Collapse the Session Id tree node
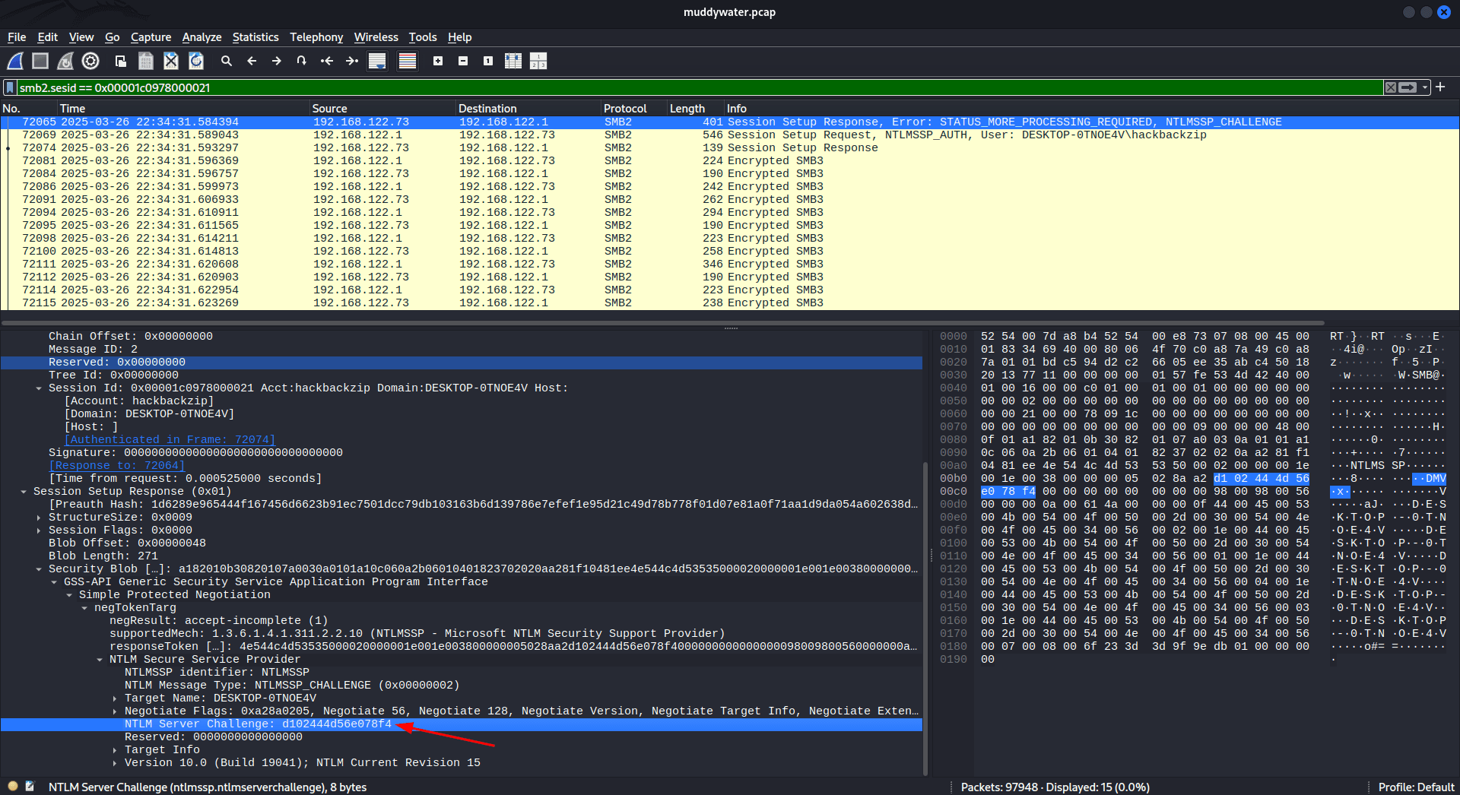1460x795 pixels. click(39, 388)
